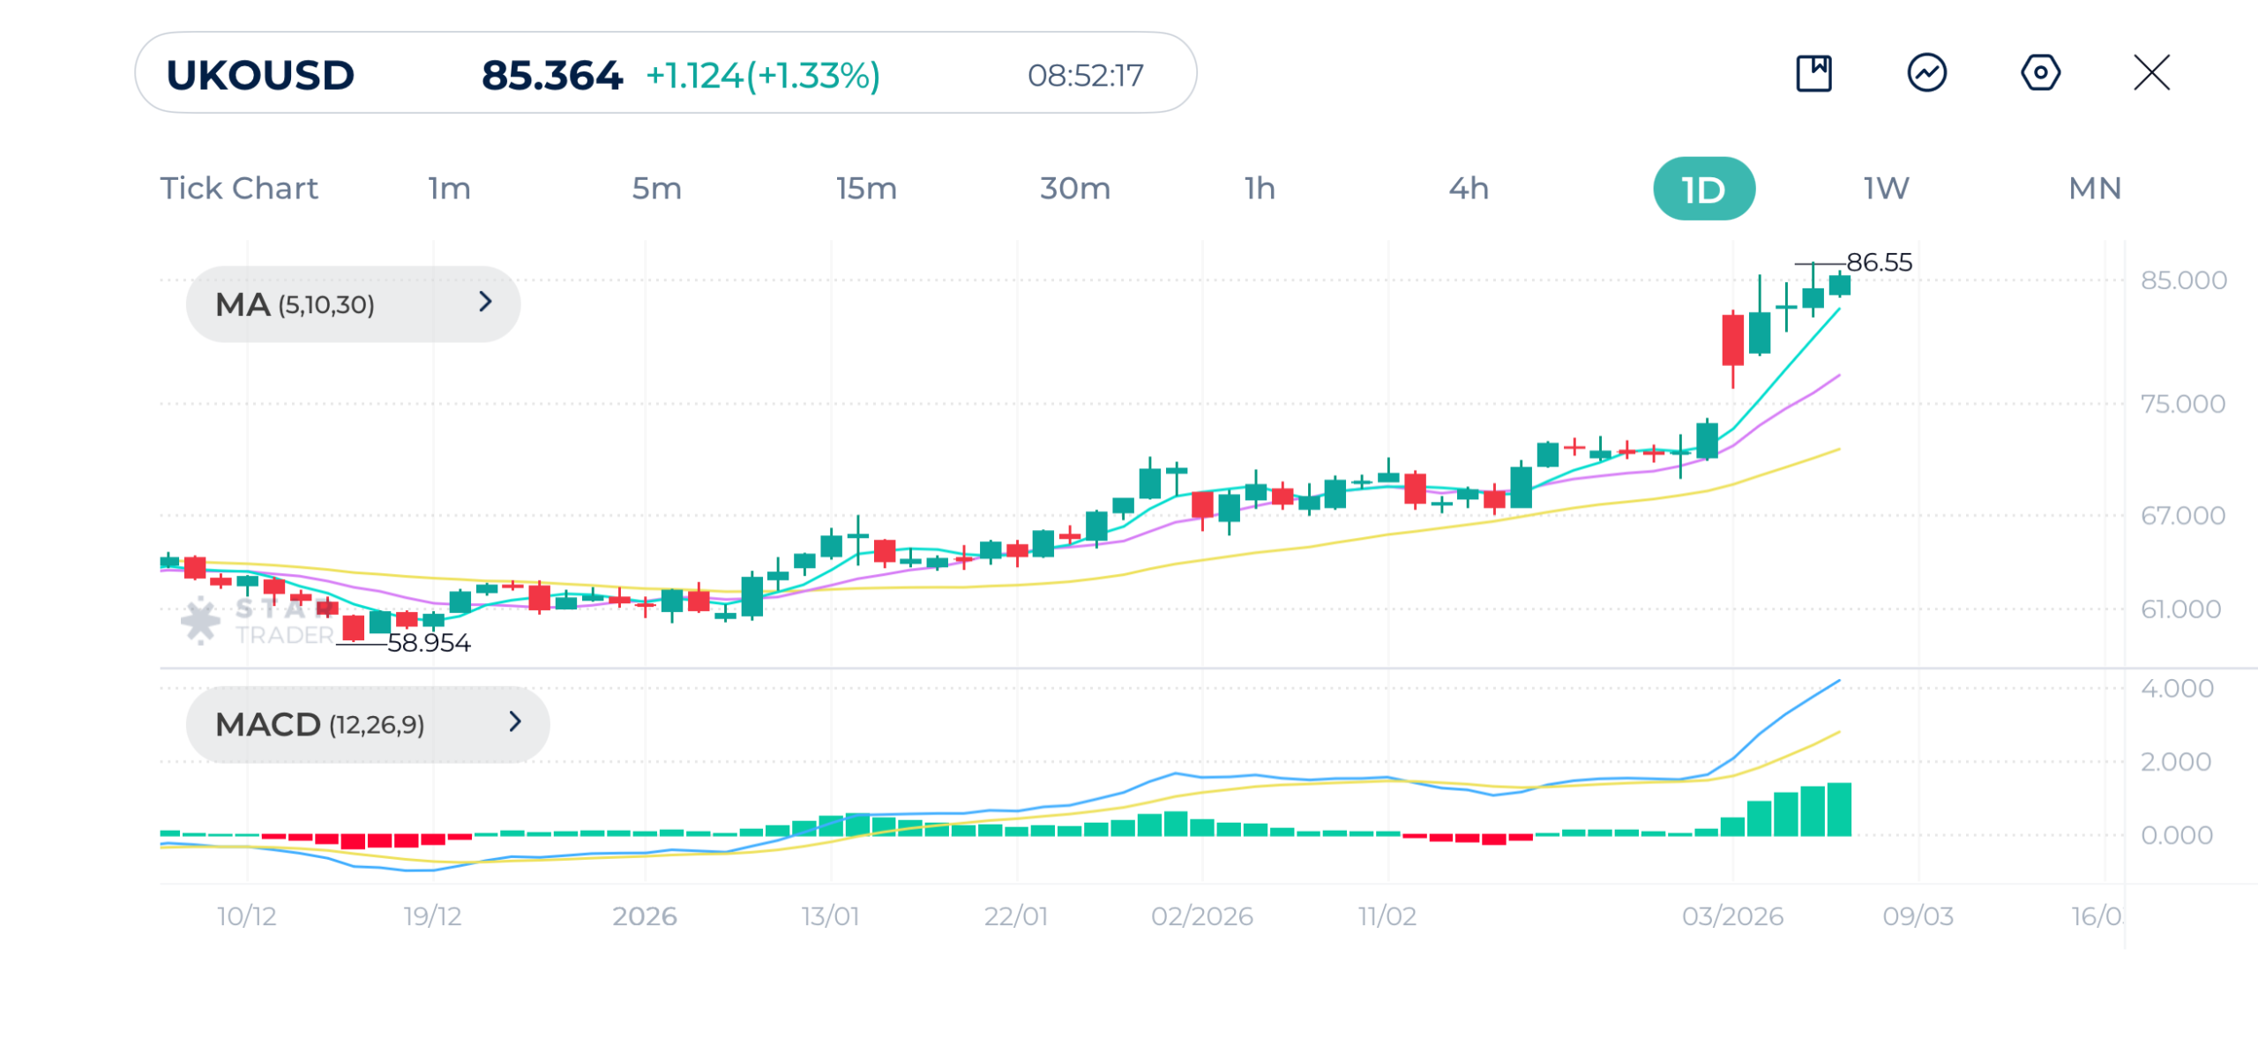
Task: Select the monthly MN timeframe
Action: pyautogui.click(x=2094, y=189)
